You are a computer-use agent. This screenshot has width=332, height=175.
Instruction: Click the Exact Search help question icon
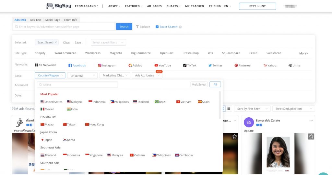pos(180,27)
